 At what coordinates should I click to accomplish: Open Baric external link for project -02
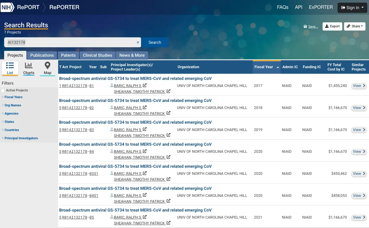145,108
